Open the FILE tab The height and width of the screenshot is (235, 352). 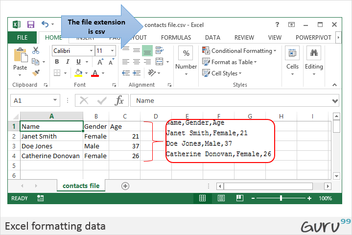pos(23,37)
